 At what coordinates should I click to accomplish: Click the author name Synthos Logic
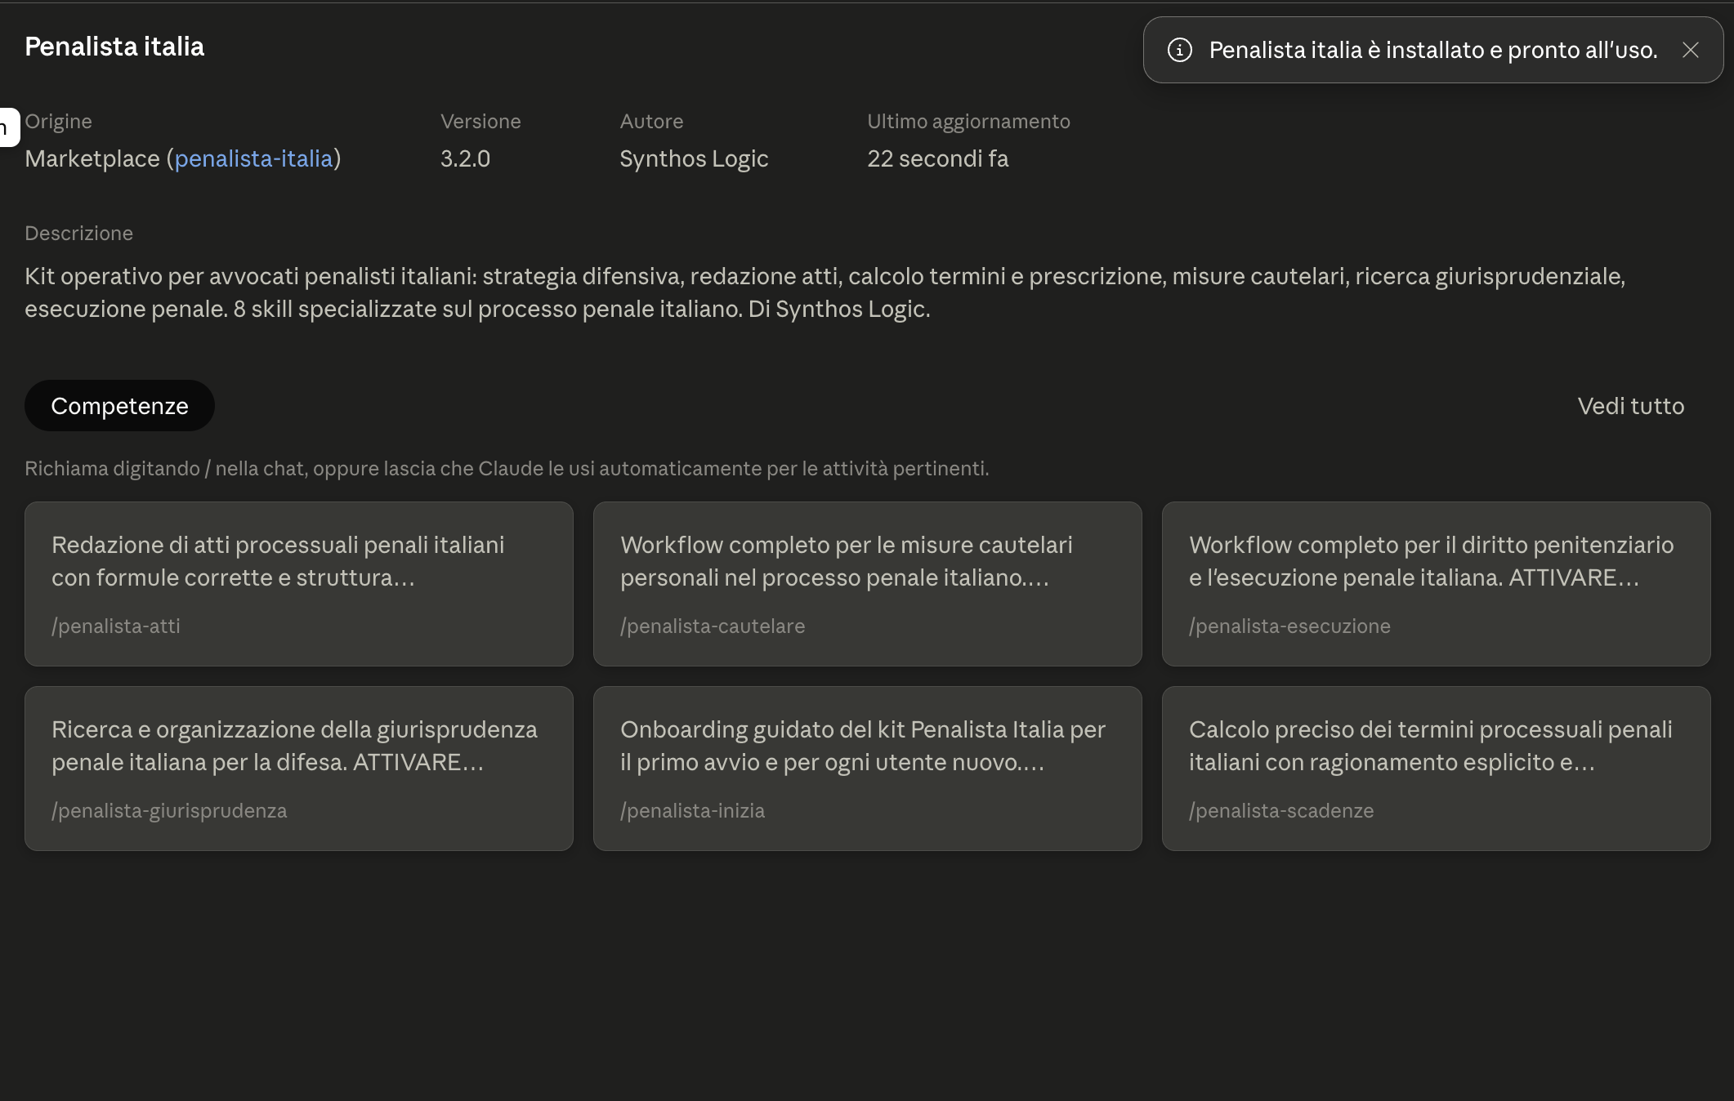point(694,158)
